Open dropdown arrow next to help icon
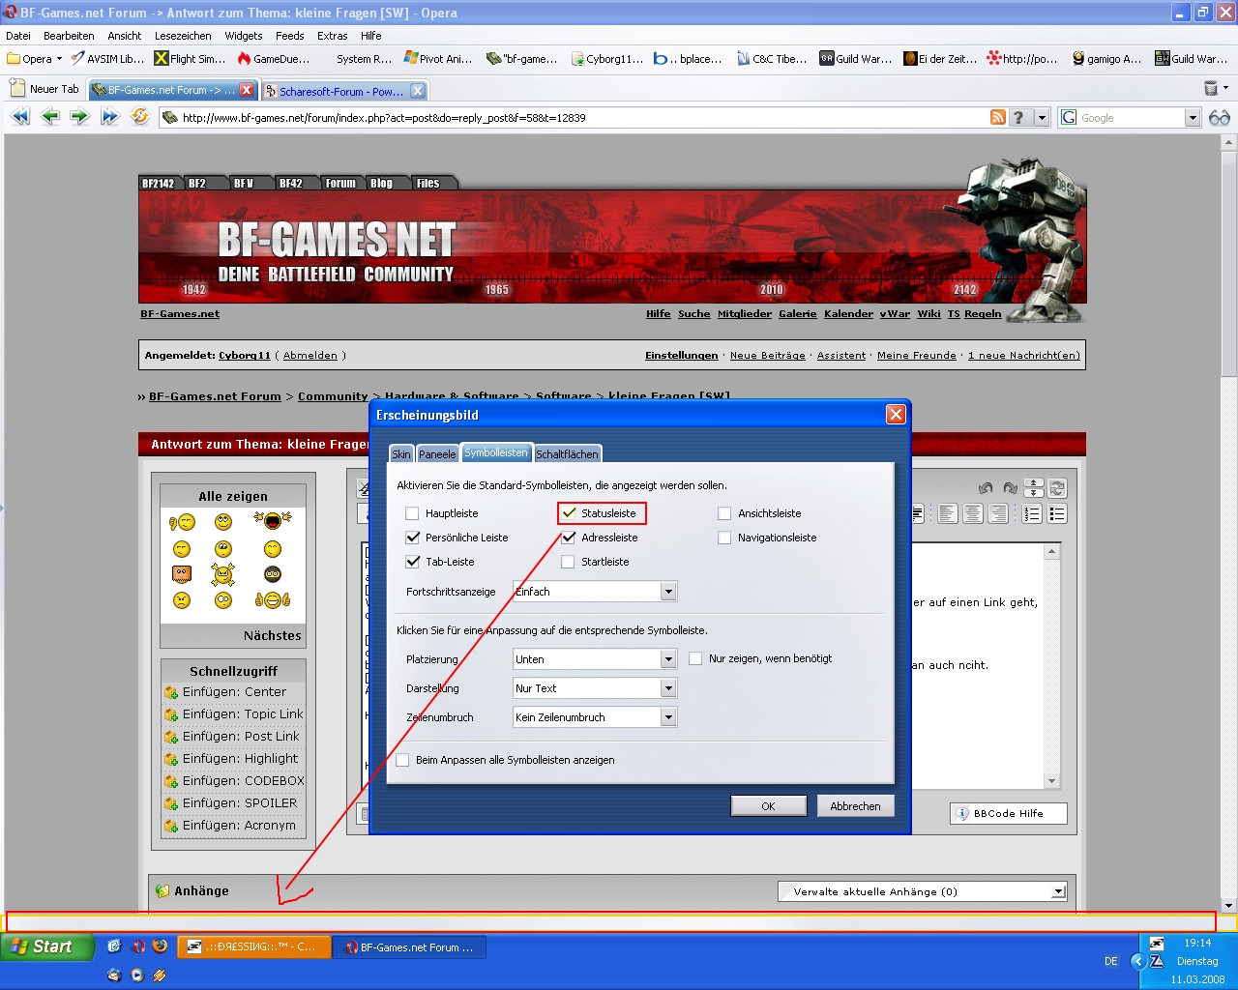Image resolution: width=1238 pixels, height=990 pixels. (x=1042, y=117)
